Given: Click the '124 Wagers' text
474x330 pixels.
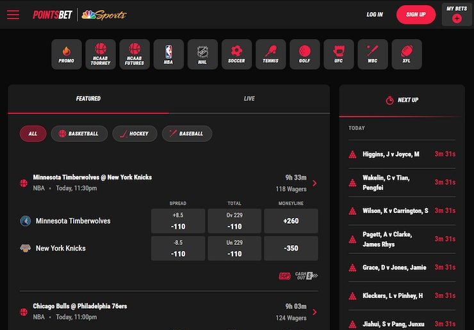Looking at the screenshot, I should click(x=291, y=318).
